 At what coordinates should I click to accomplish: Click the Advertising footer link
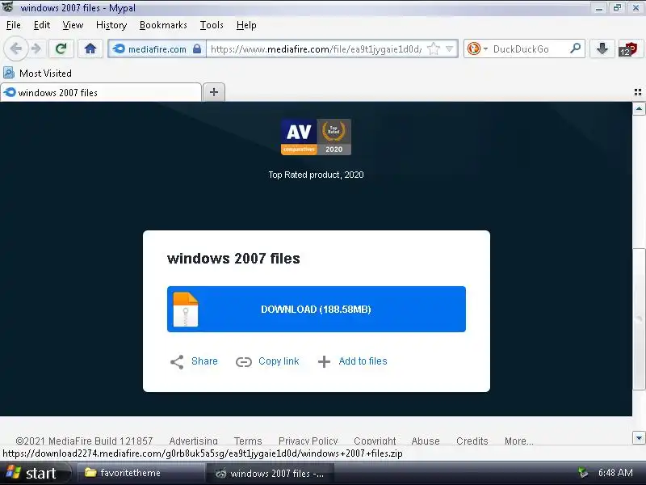(x=193, y=441)
